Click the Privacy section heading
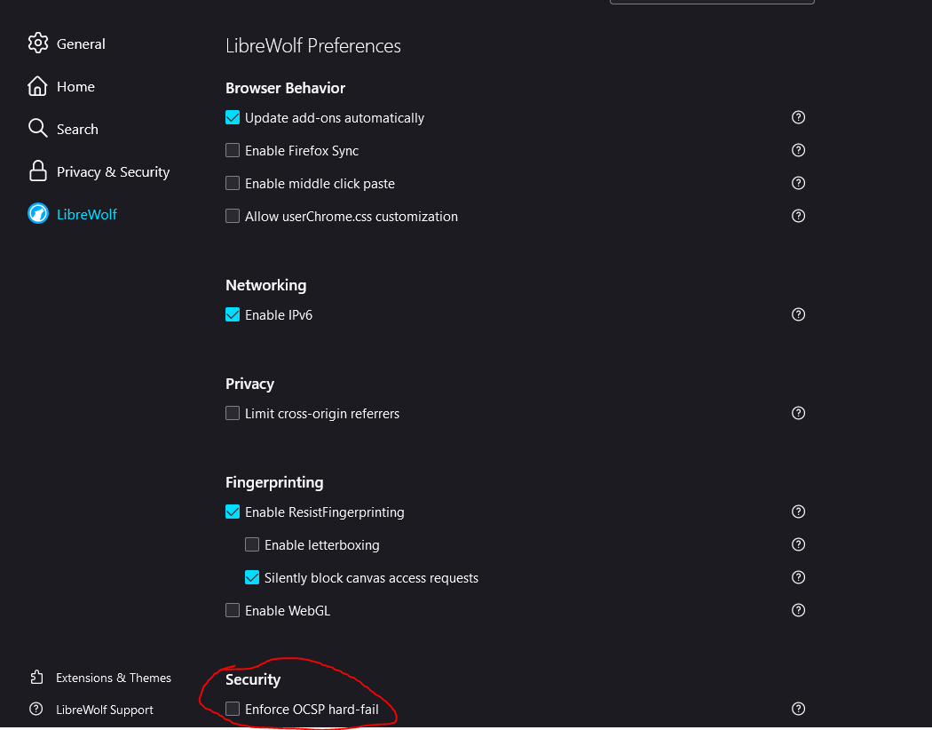 pyautogui.click(x=249, y=384)
